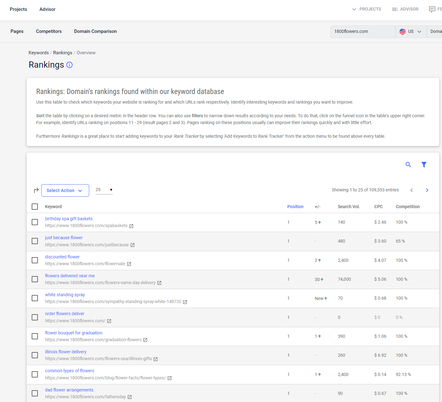
Task: Open flowersale URL external link icon
Action: pyautogui.click(x=129, y=264)
